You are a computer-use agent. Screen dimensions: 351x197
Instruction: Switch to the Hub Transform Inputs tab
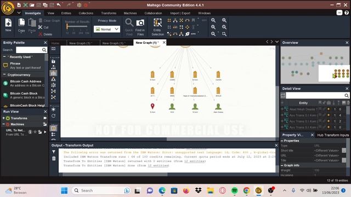coord(333,135)
